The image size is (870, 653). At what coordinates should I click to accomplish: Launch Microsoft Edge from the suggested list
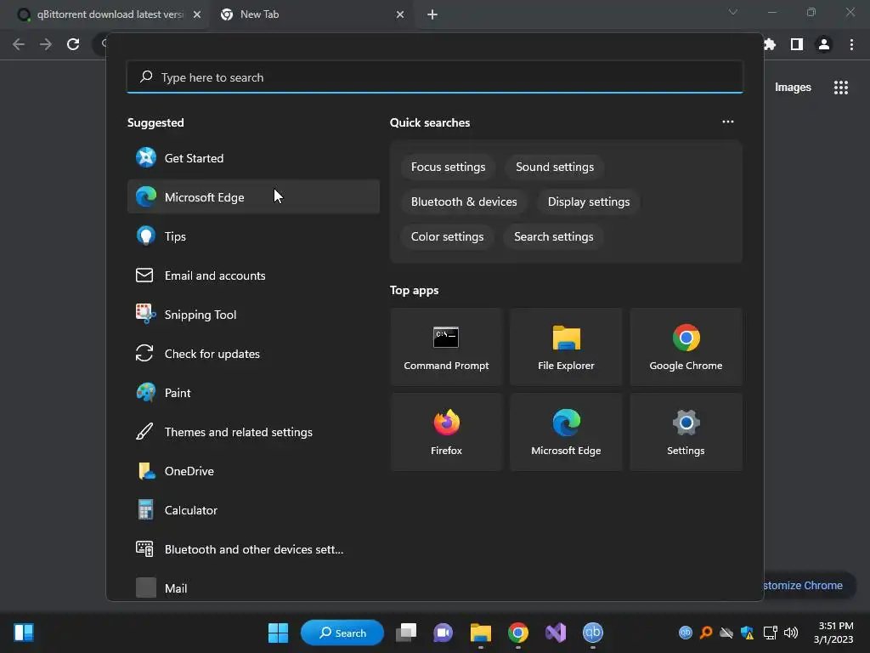click(x=253, y=197)
